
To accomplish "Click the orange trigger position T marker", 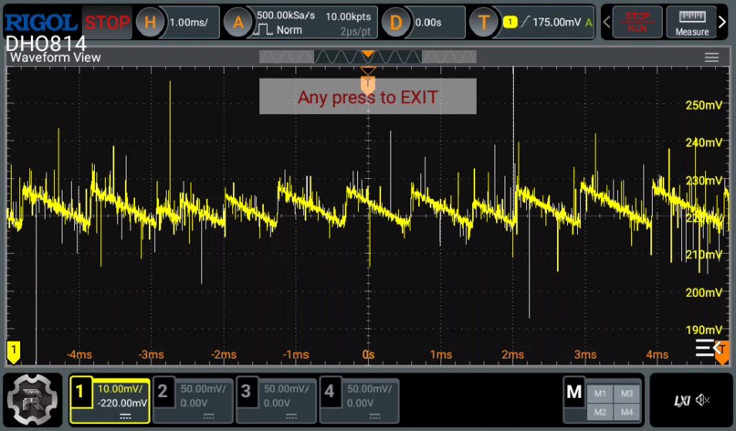I will coord(368,84).
